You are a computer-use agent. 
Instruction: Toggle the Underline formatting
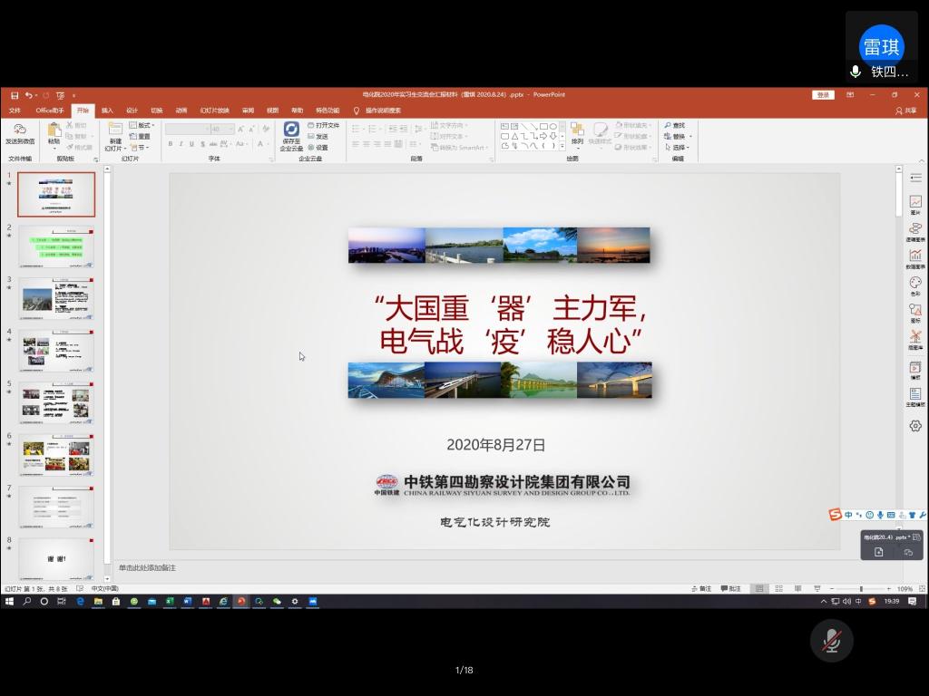191,143
